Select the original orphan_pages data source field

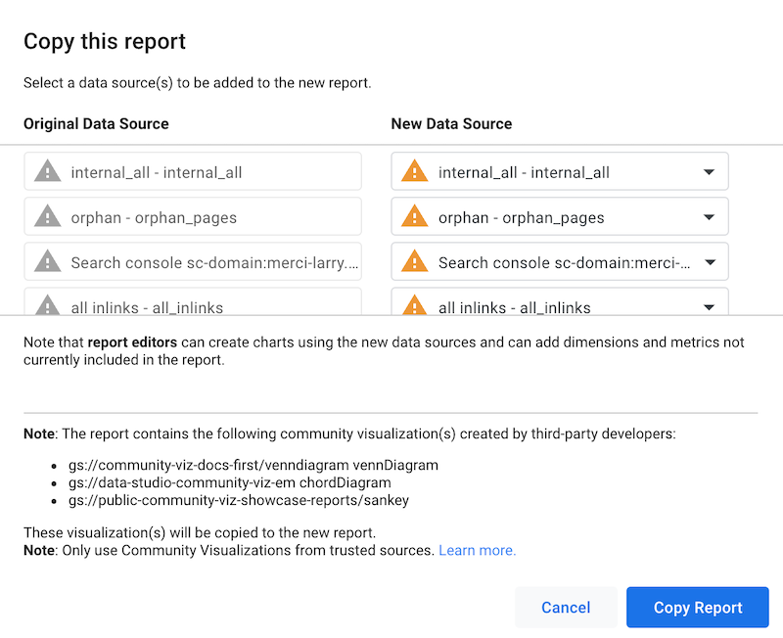(x=206, y=217)
